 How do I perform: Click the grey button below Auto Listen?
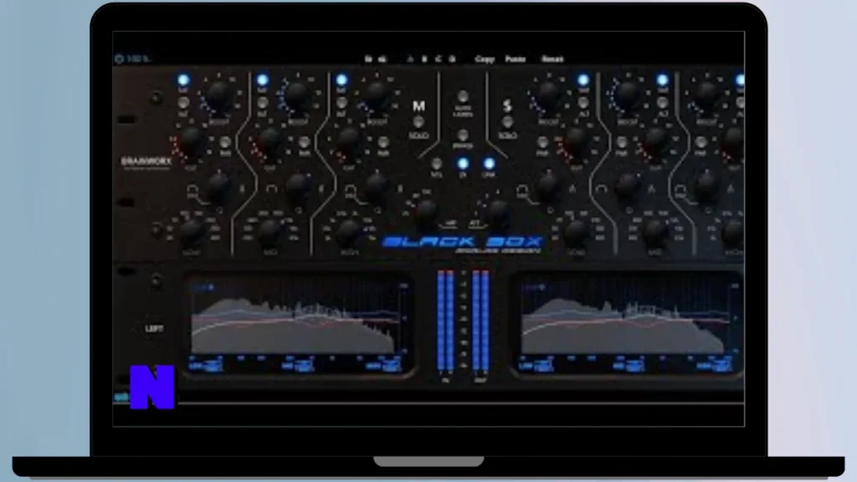(463, 135)
